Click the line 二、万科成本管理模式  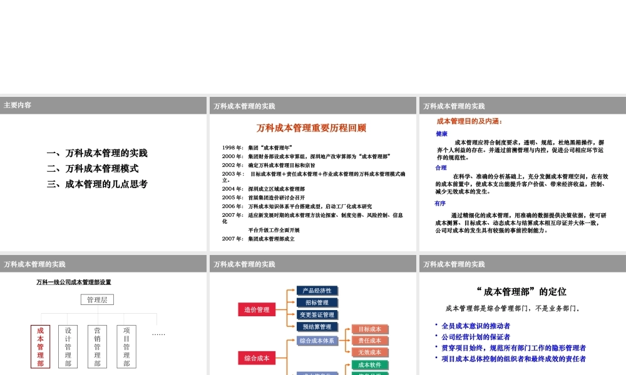click(93, 169)
